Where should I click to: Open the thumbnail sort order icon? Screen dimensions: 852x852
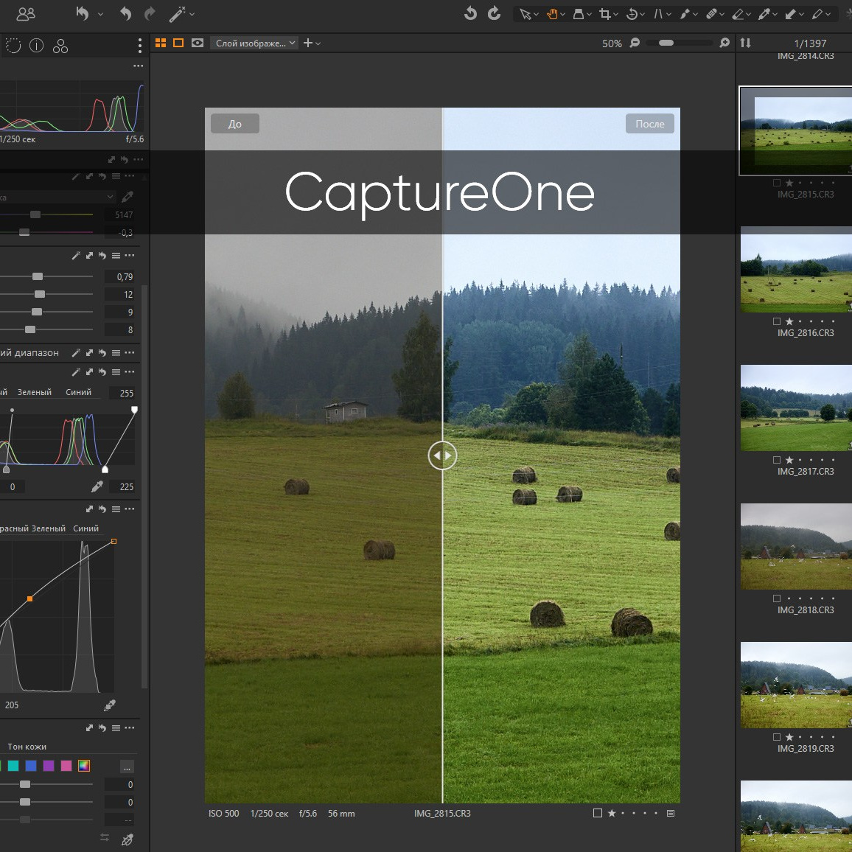tap(746, 43)
